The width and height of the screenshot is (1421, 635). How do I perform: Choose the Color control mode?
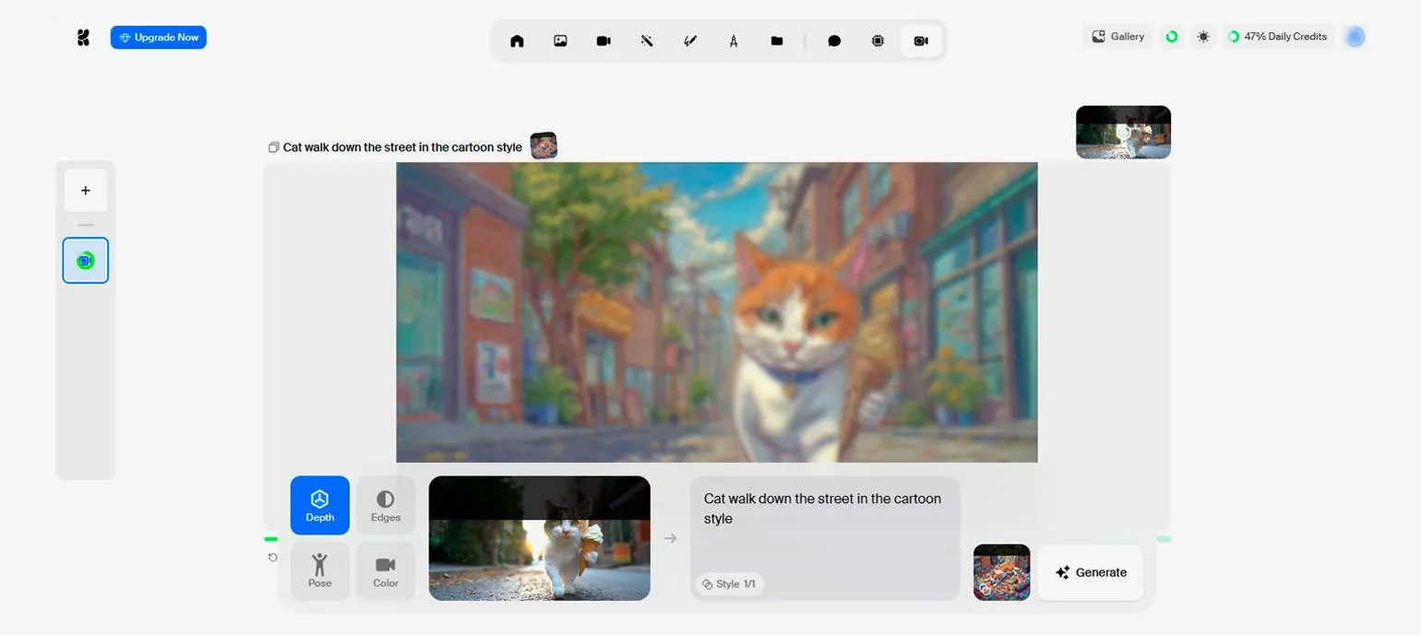tap(386, 570)
